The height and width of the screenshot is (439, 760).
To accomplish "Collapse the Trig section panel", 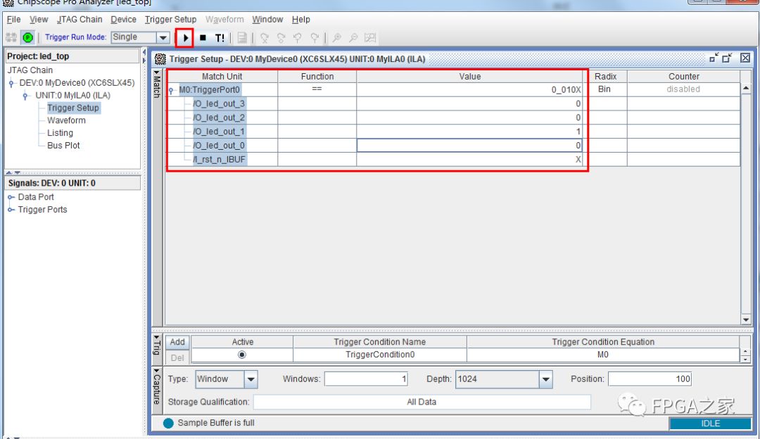I will pos(156,338).
